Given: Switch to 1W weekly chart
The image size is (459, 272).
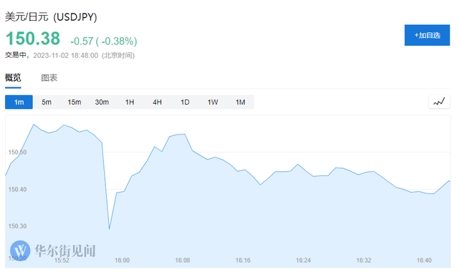Looking at the screenshot, I should click(213, 102).
